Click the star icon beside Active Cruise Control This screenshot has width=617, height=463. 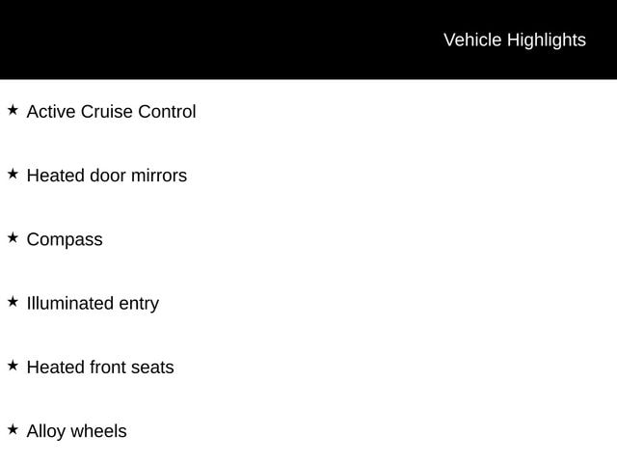coord(13,110)
